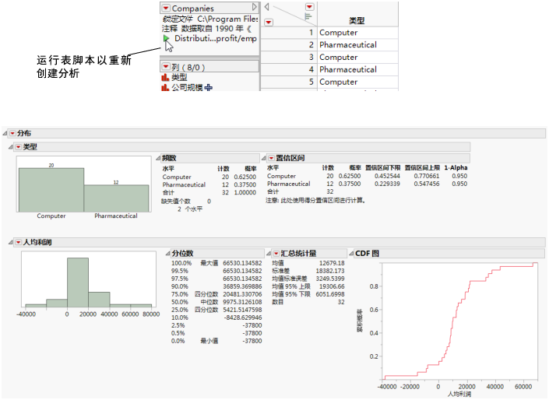The height and width of the screenshot is (400, 549).
Task: Click the gray triangle at data grid corner
Action: coord(267,7)
